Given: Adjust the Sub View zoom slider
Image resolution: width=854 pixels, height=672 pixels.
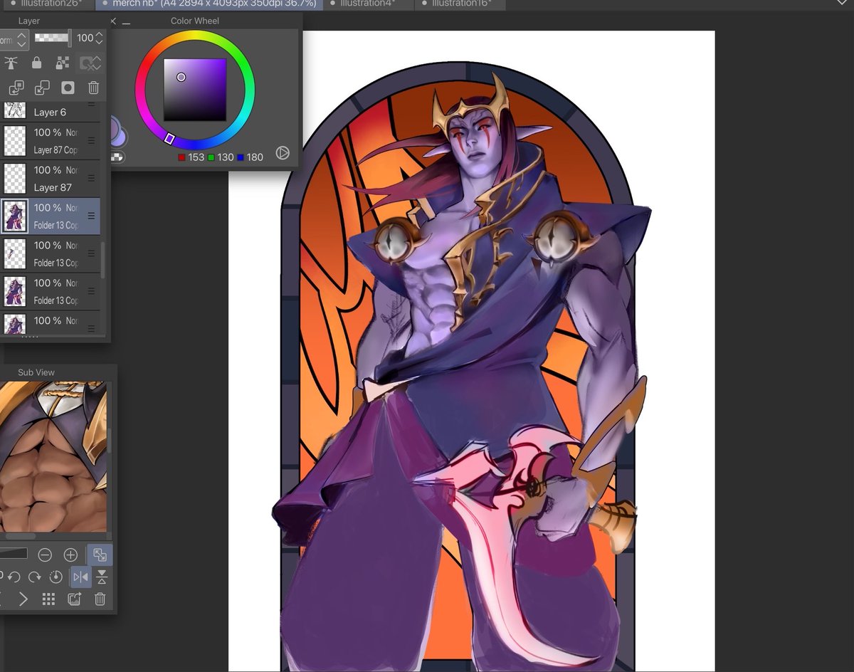Looking at the screenshot, I should [13, 554].
